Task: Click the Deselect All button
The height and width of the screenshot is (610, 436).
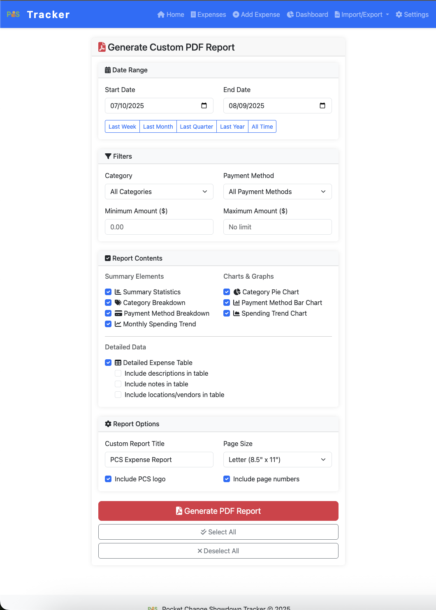Action: point(218,551)
